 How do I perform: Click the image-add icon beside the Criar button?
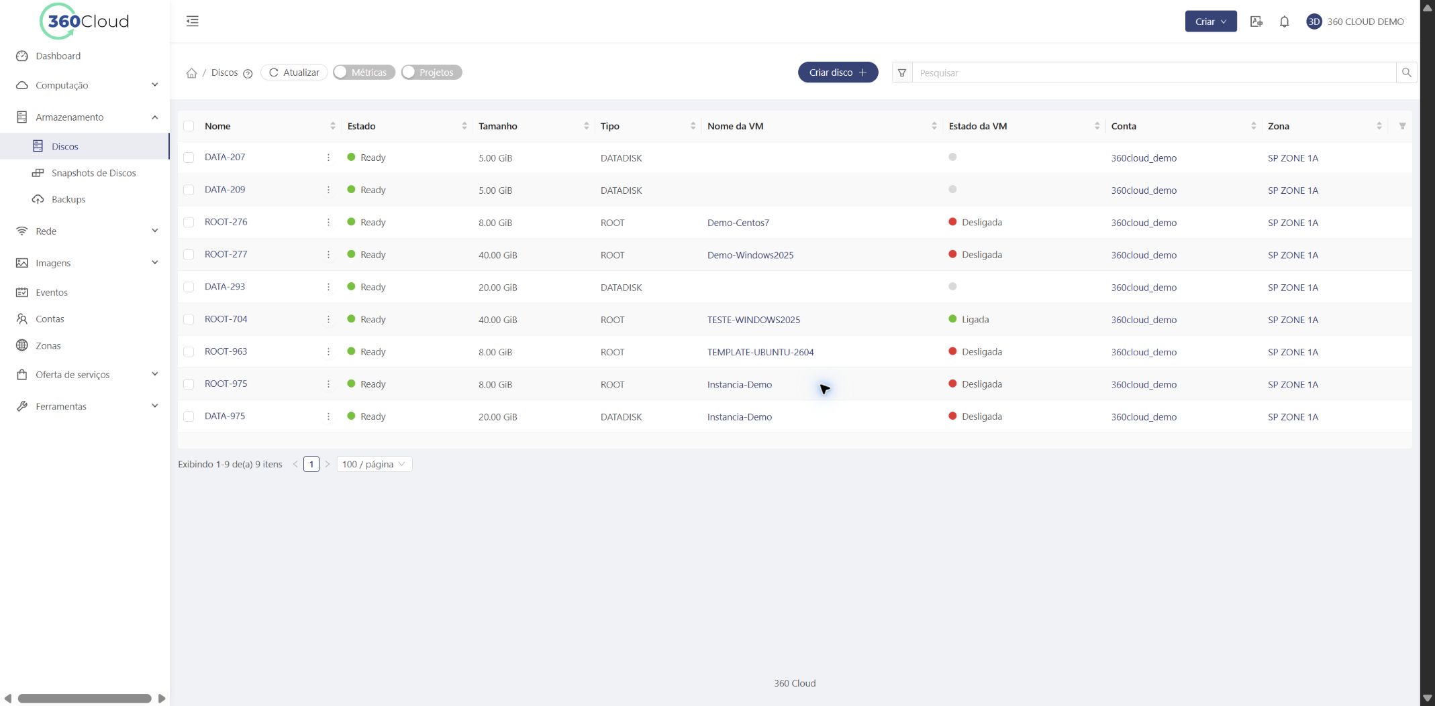1256,21
